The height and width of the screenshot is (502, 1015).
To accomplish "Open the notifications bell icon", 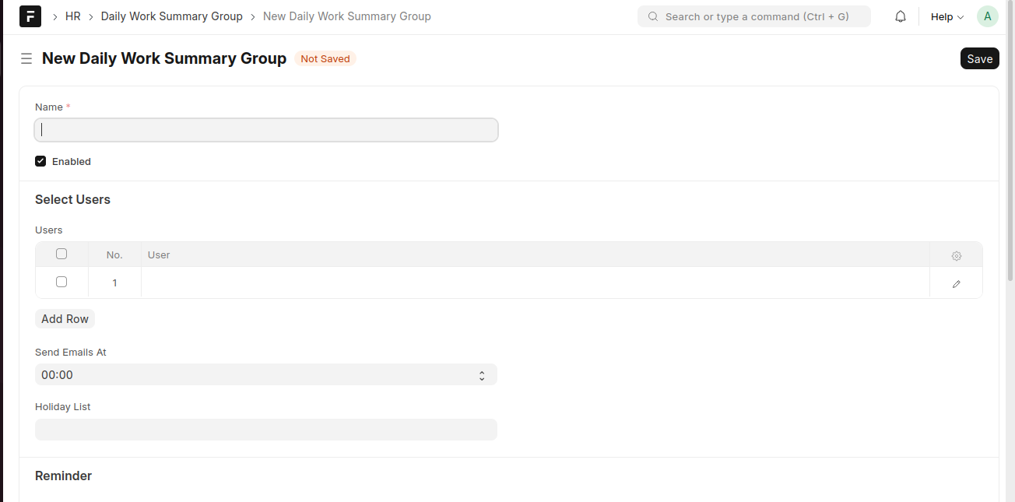I will (x=901, y=16).
